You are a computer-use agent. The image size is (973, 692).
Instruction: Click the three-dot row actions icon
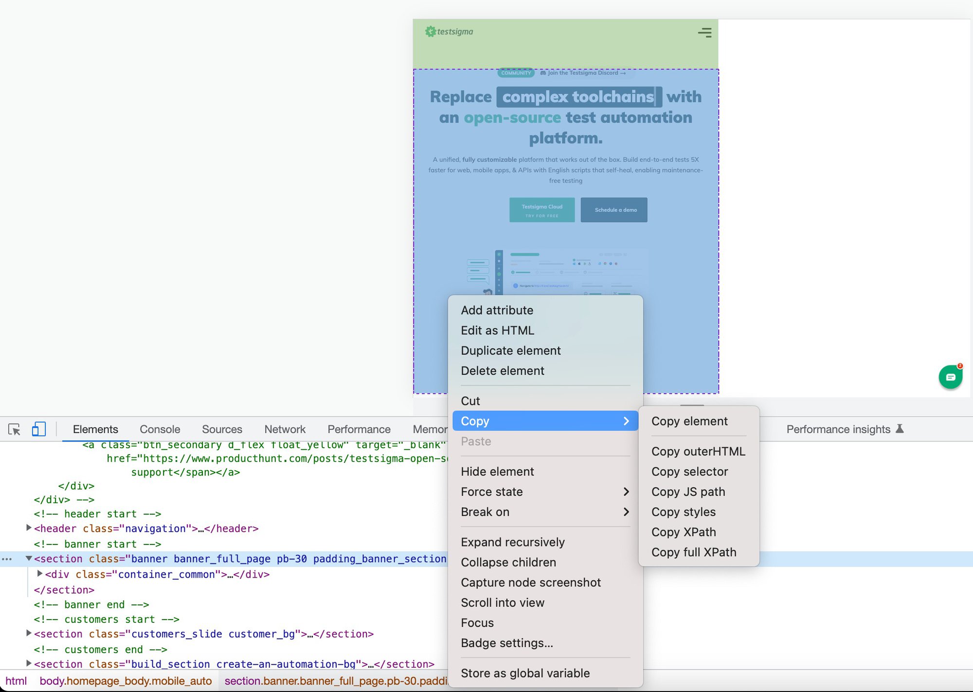point(7,559)
